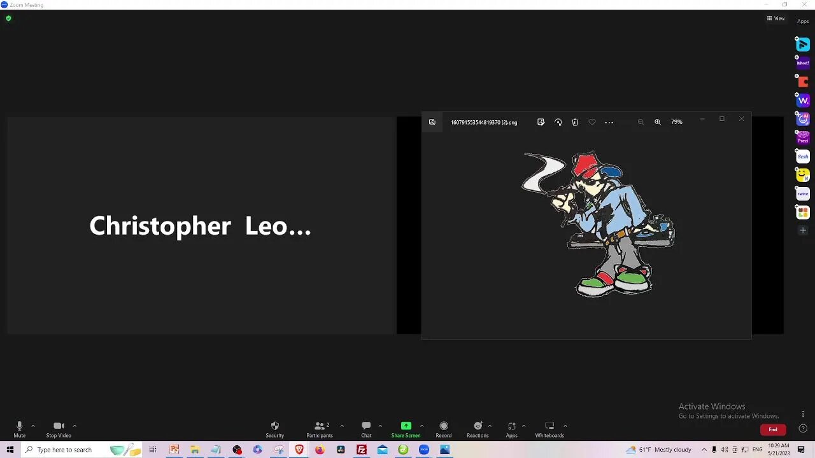Open video options arrow beside Stop Video
Image resolution: width=815 pixels, height=458 pixels.
[x=74, y=426]
